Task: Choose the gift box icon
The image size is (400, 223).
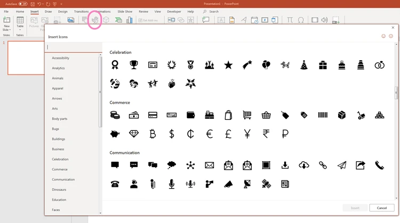Action: tap(323, 65)
